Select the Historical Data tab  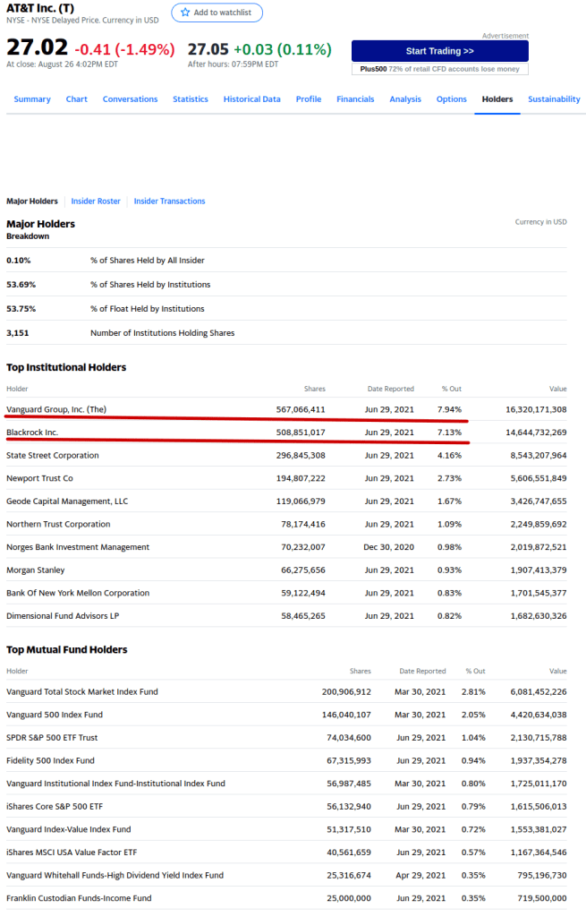pos(251,99)
